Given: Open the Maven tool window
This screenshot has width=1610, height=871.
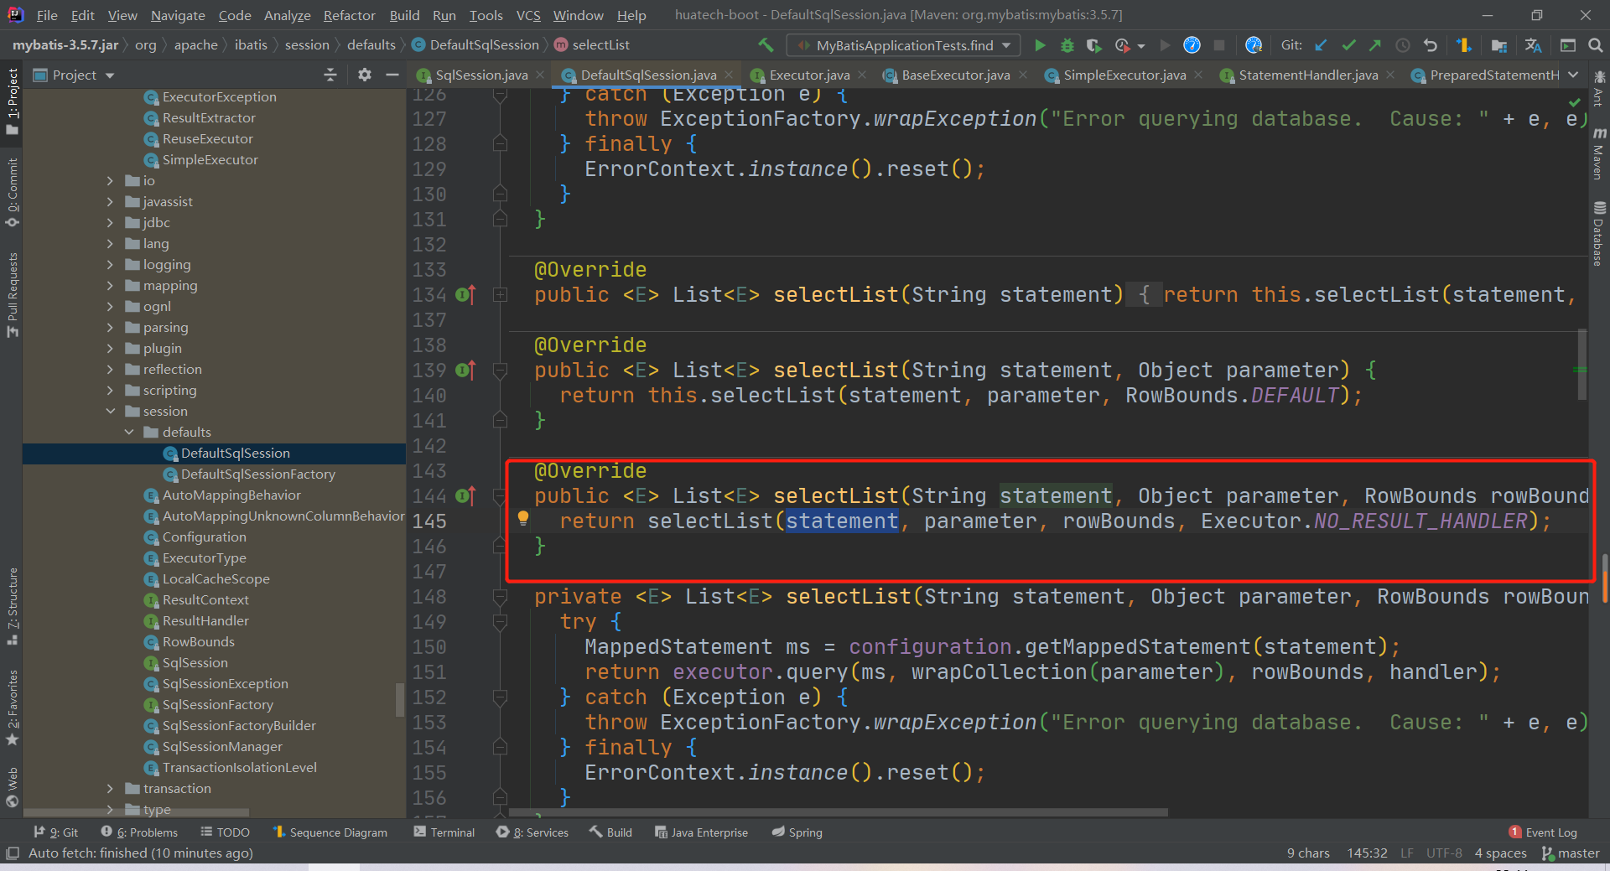Looking at the screenshot, I should coord(1599,153).
